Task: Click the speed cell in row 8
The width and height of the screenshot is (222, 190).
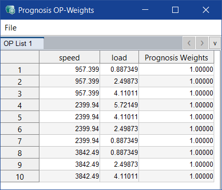Action: (70, 152)
